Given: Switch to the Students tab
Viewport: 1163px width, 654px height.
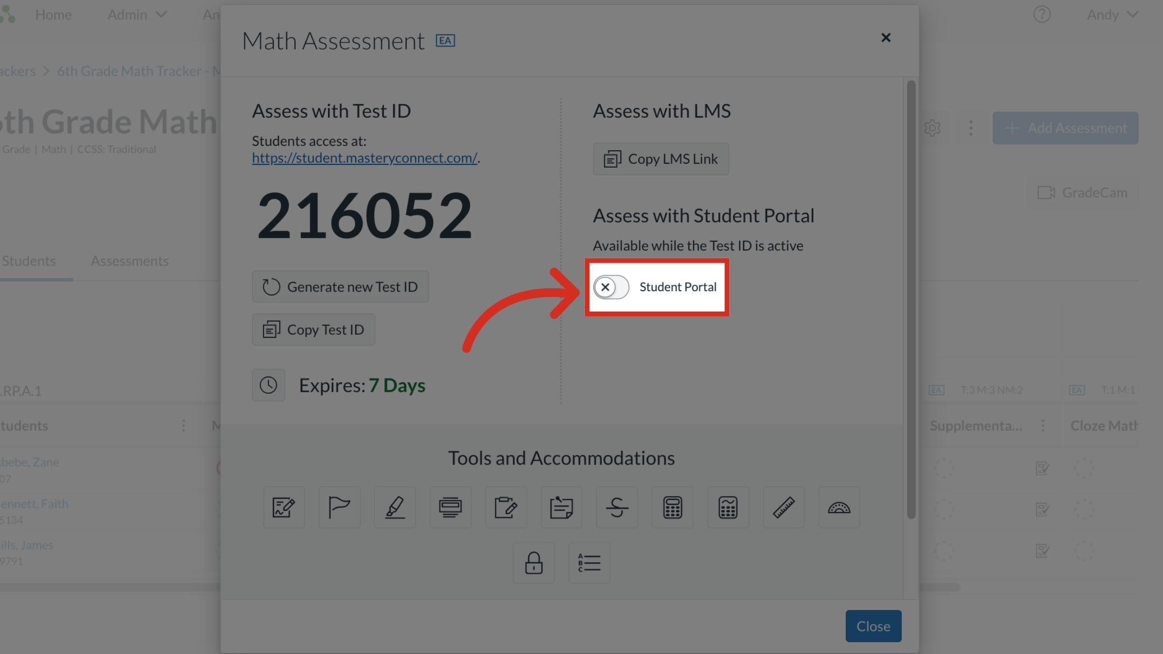Looking at the screenshot, I should [29, 261].
